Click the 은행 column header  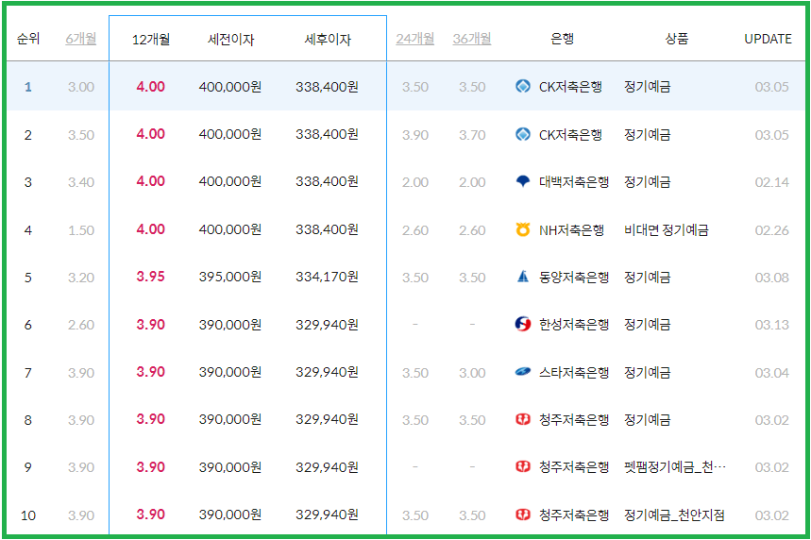(562, 39)
